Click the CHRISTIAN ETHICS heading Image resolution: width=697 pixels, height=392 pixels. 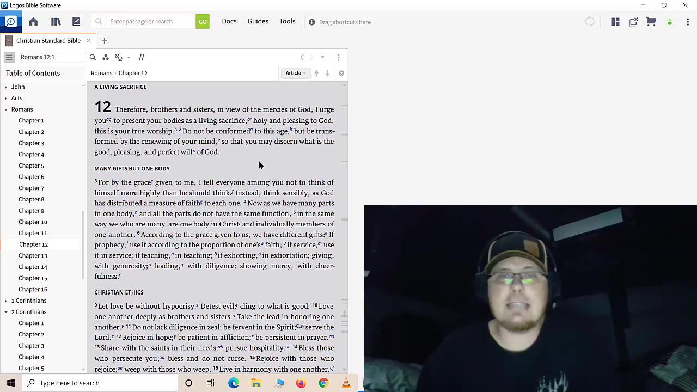119,293
